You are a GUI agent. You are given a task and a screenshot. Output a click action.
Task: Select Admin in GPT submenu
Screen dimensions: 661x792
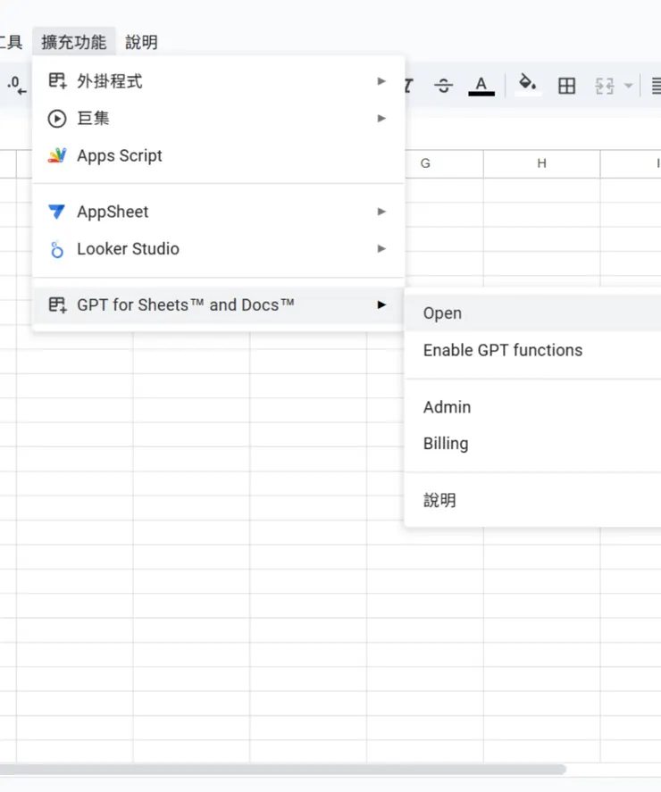pos(532,407)
